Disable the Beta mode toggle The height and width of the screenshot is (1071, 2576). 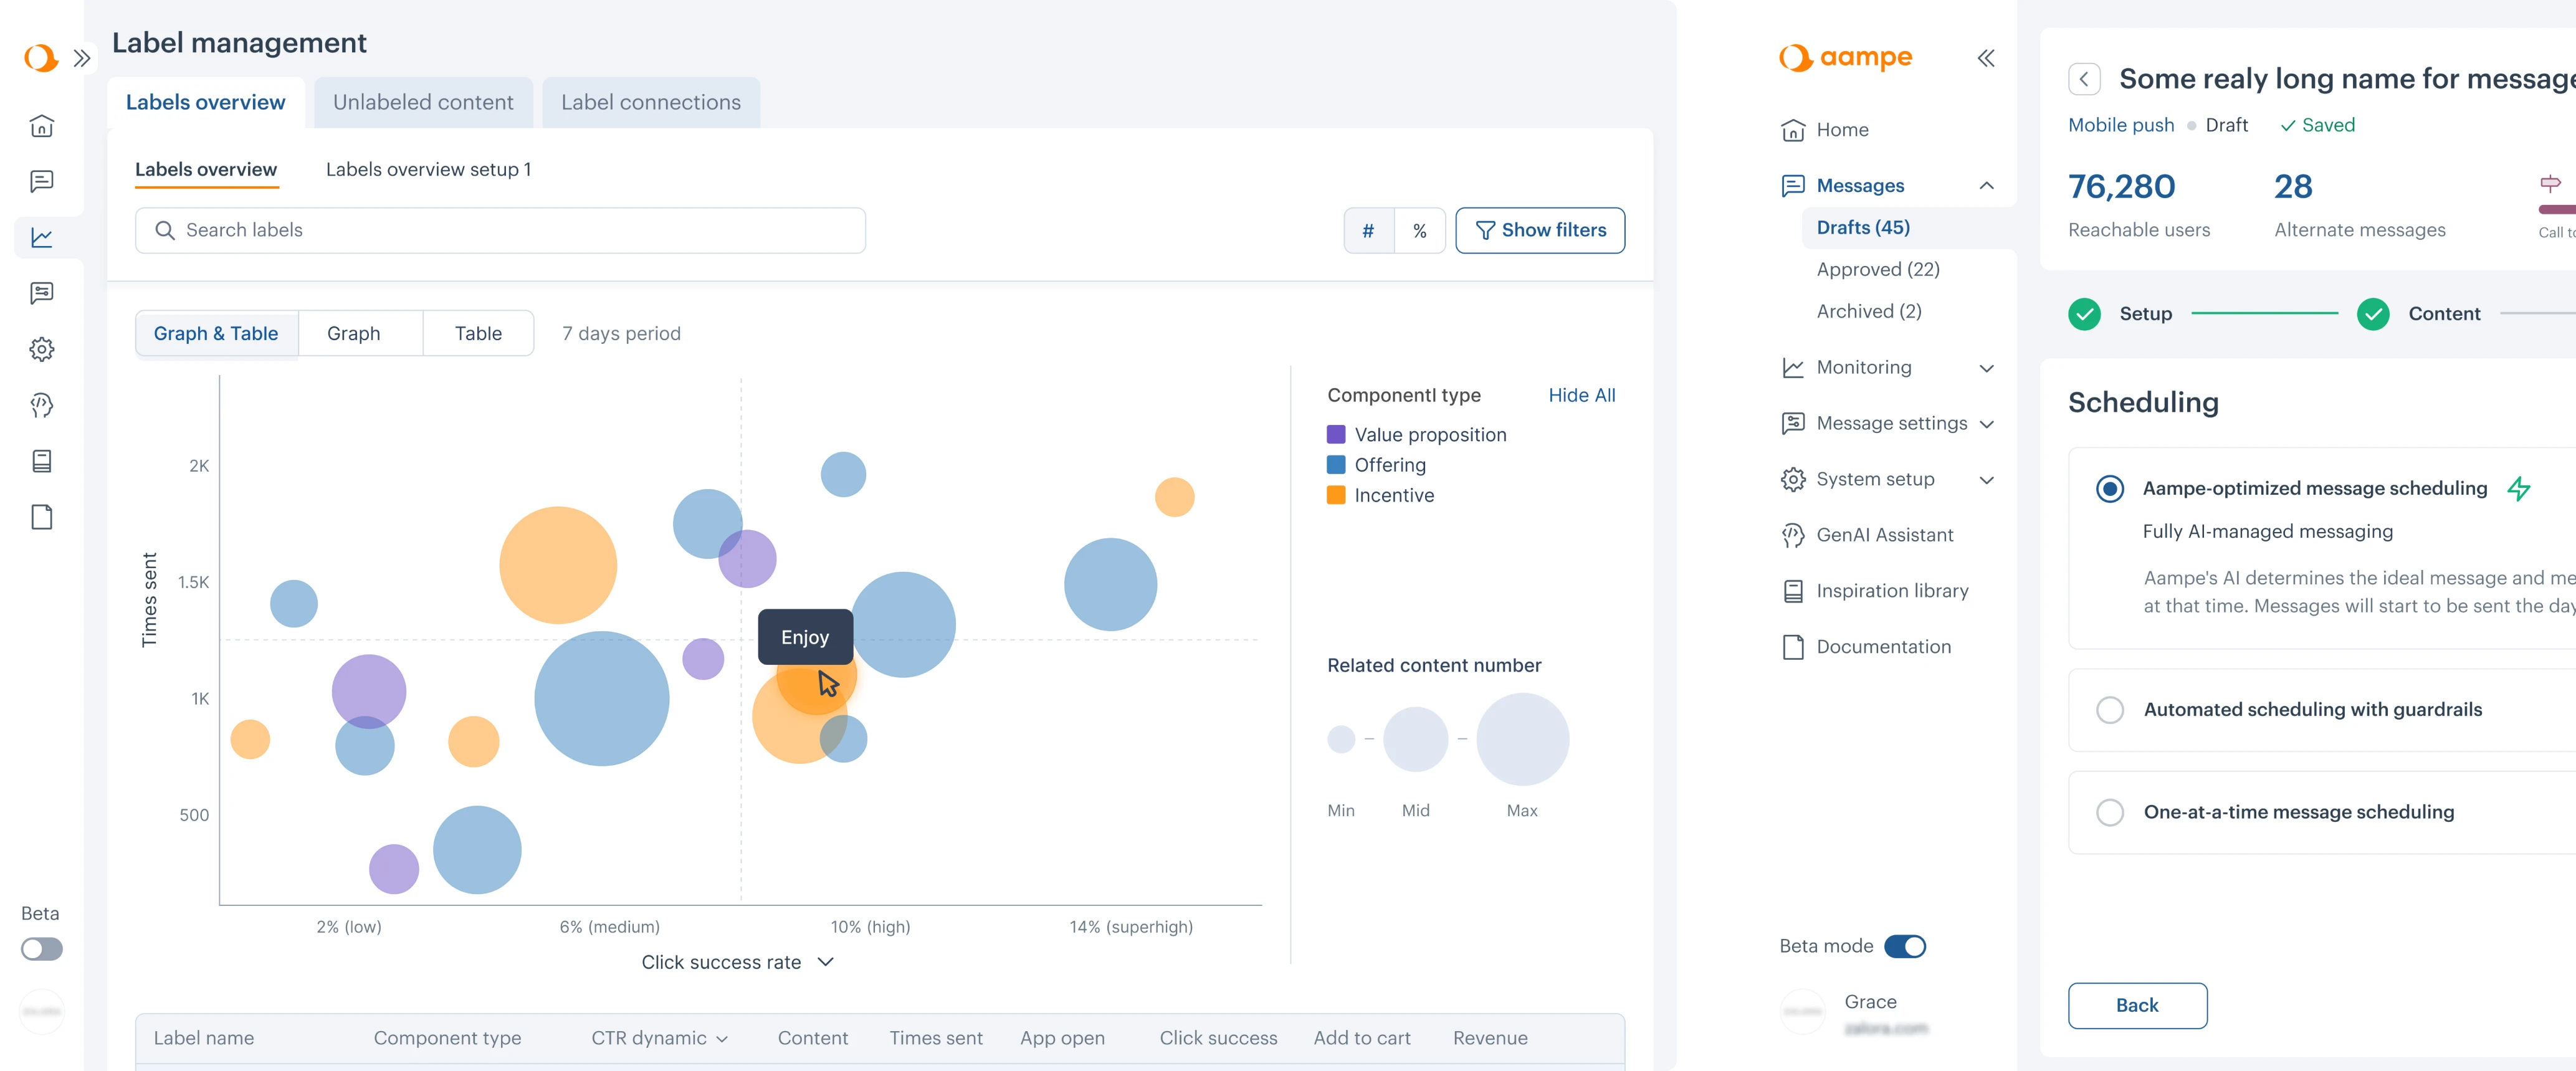[1904, 946]
